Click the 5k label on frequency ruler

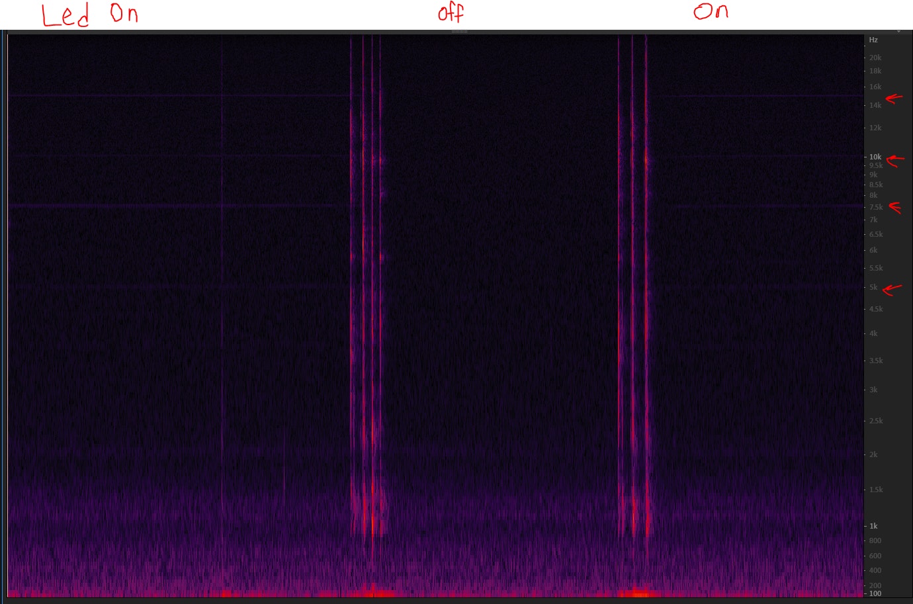(873, 287)
